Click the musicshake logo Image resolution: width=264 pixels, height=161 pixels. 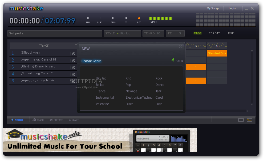(x=26, y=8)
